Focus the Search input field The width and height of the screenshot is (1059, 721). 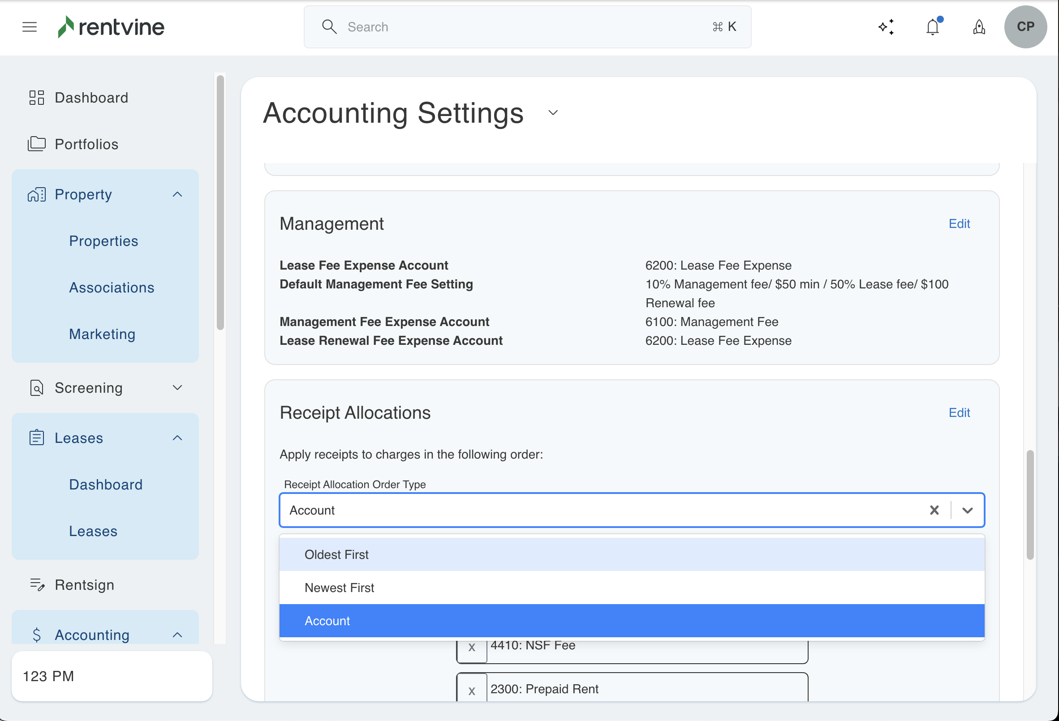click(524, 27)
